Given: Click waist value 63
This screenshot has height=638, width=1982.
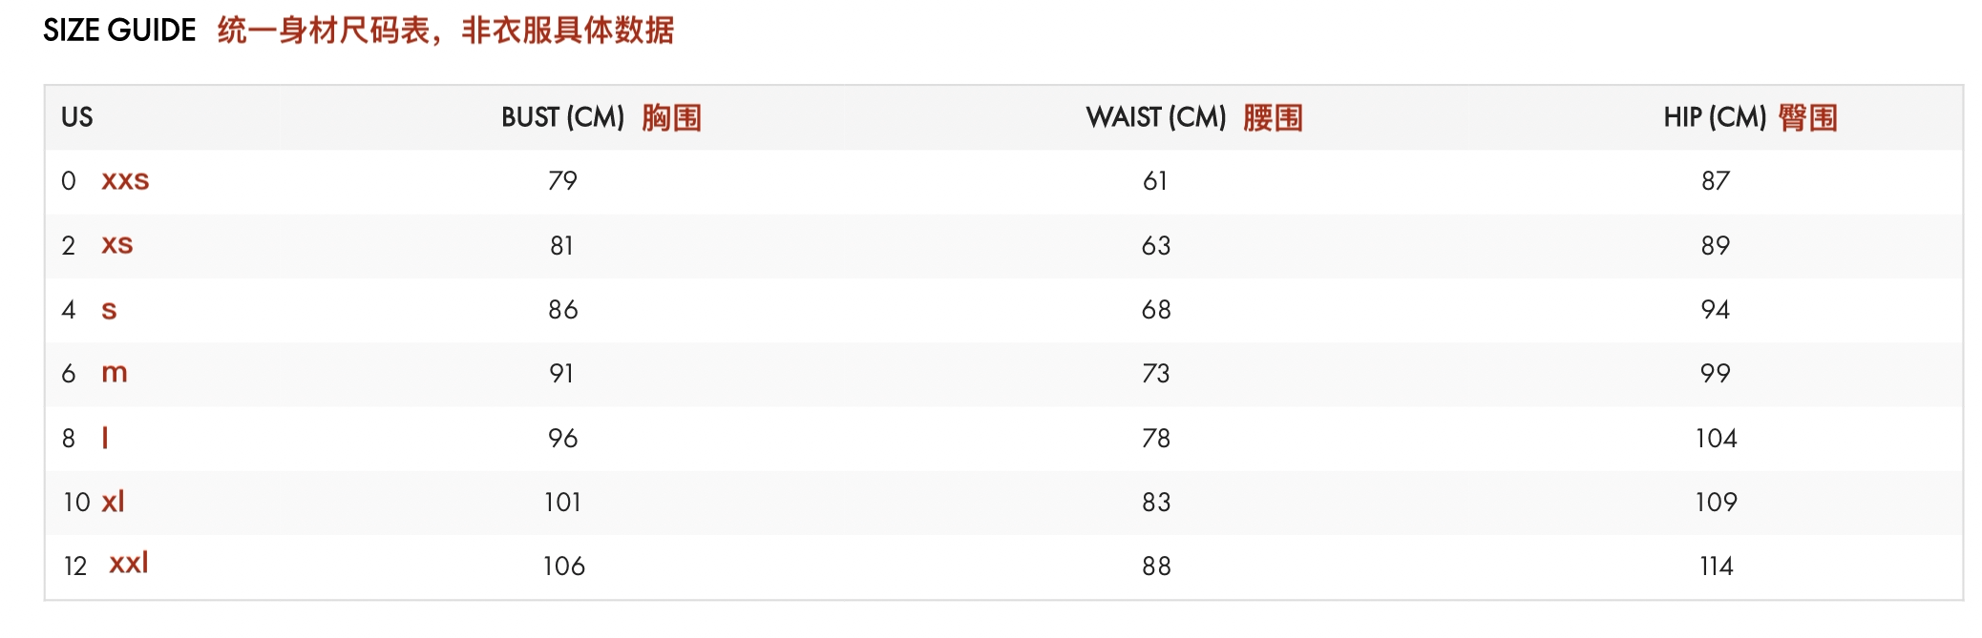Looking at the screenshot, I should [1156, 245].
